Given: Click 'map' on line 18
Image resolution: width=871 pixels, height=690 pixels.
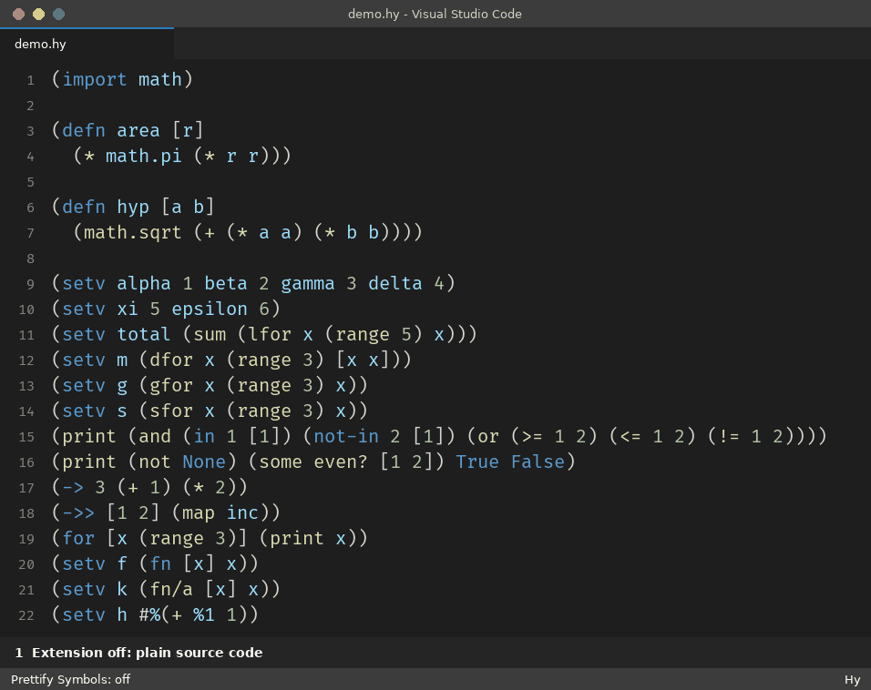Looking at the screenshot, I should [199, 513].
